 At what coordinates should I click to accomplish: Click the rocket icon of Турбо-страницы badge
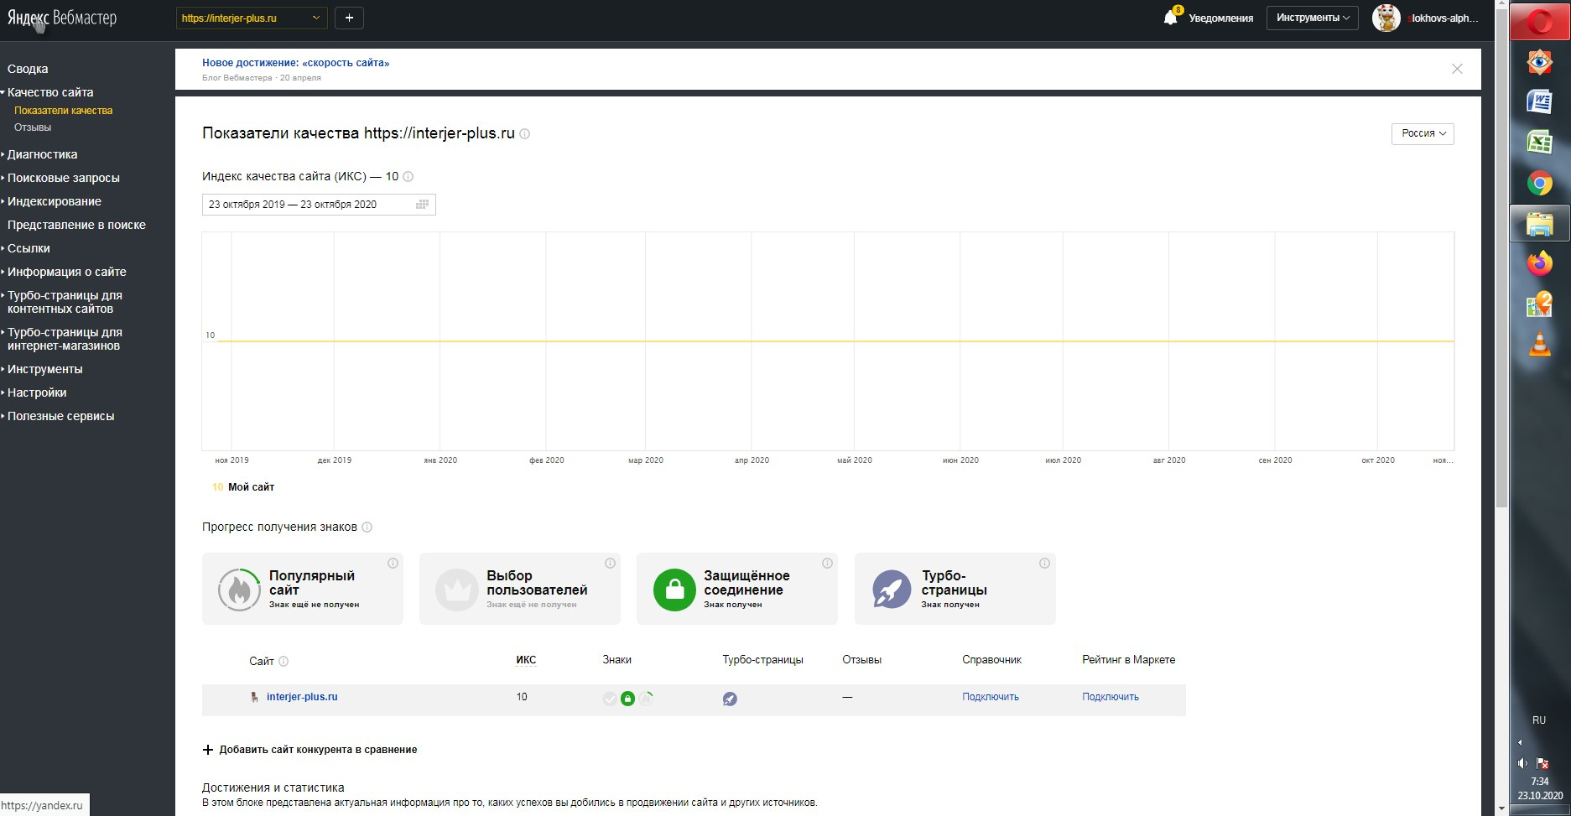892,589
